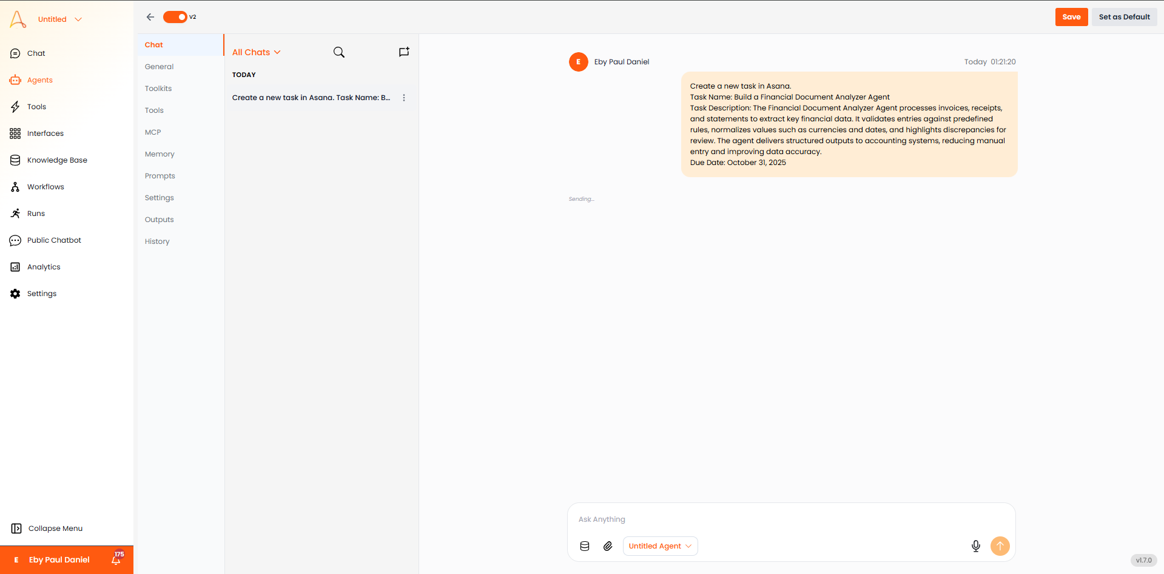The height and width of the screenshot is (574, 1164).
Task: Expand the Untitled Agent selector
Action: [x=660, y=546]
